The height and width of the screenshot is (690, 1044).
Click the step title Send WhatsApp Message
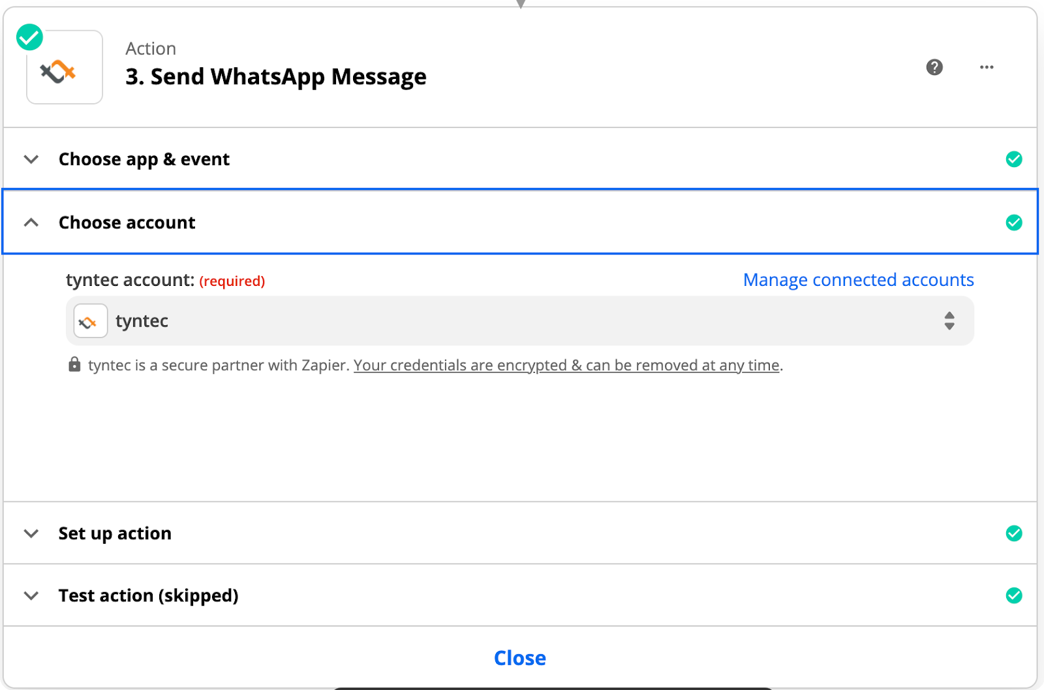tap(276, 77)
